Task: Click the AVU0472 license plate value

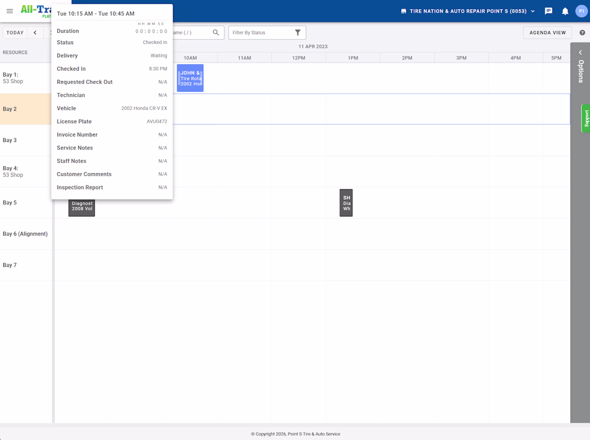Action: coord(157,122)
